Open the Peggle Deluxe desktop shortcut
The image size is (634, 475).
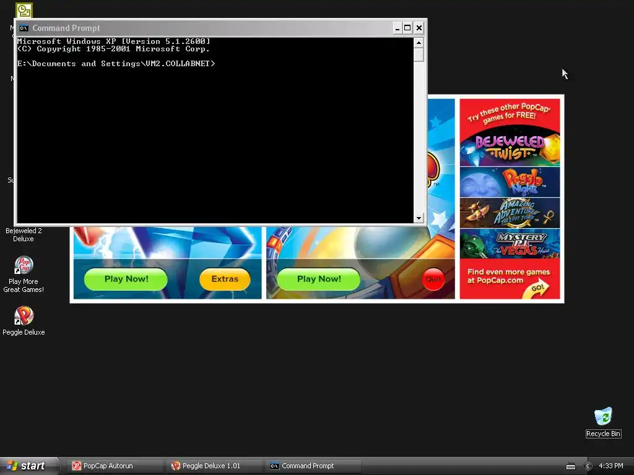coord(24,321)
